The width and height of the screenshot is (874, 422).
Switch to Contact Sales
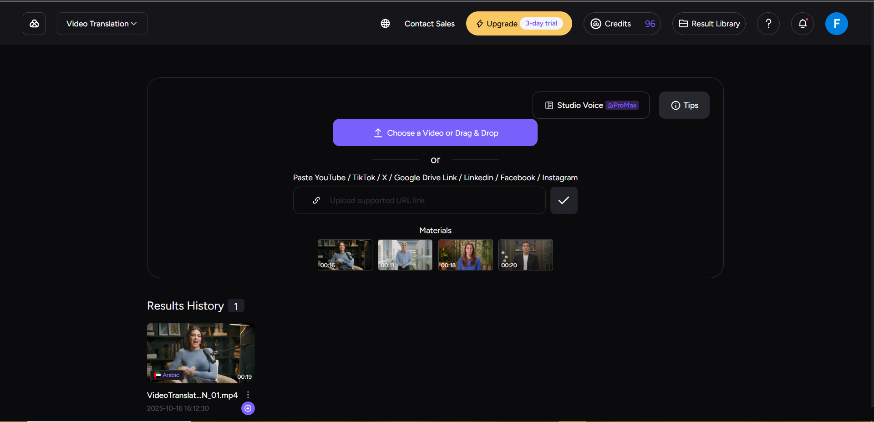(429, 24)
